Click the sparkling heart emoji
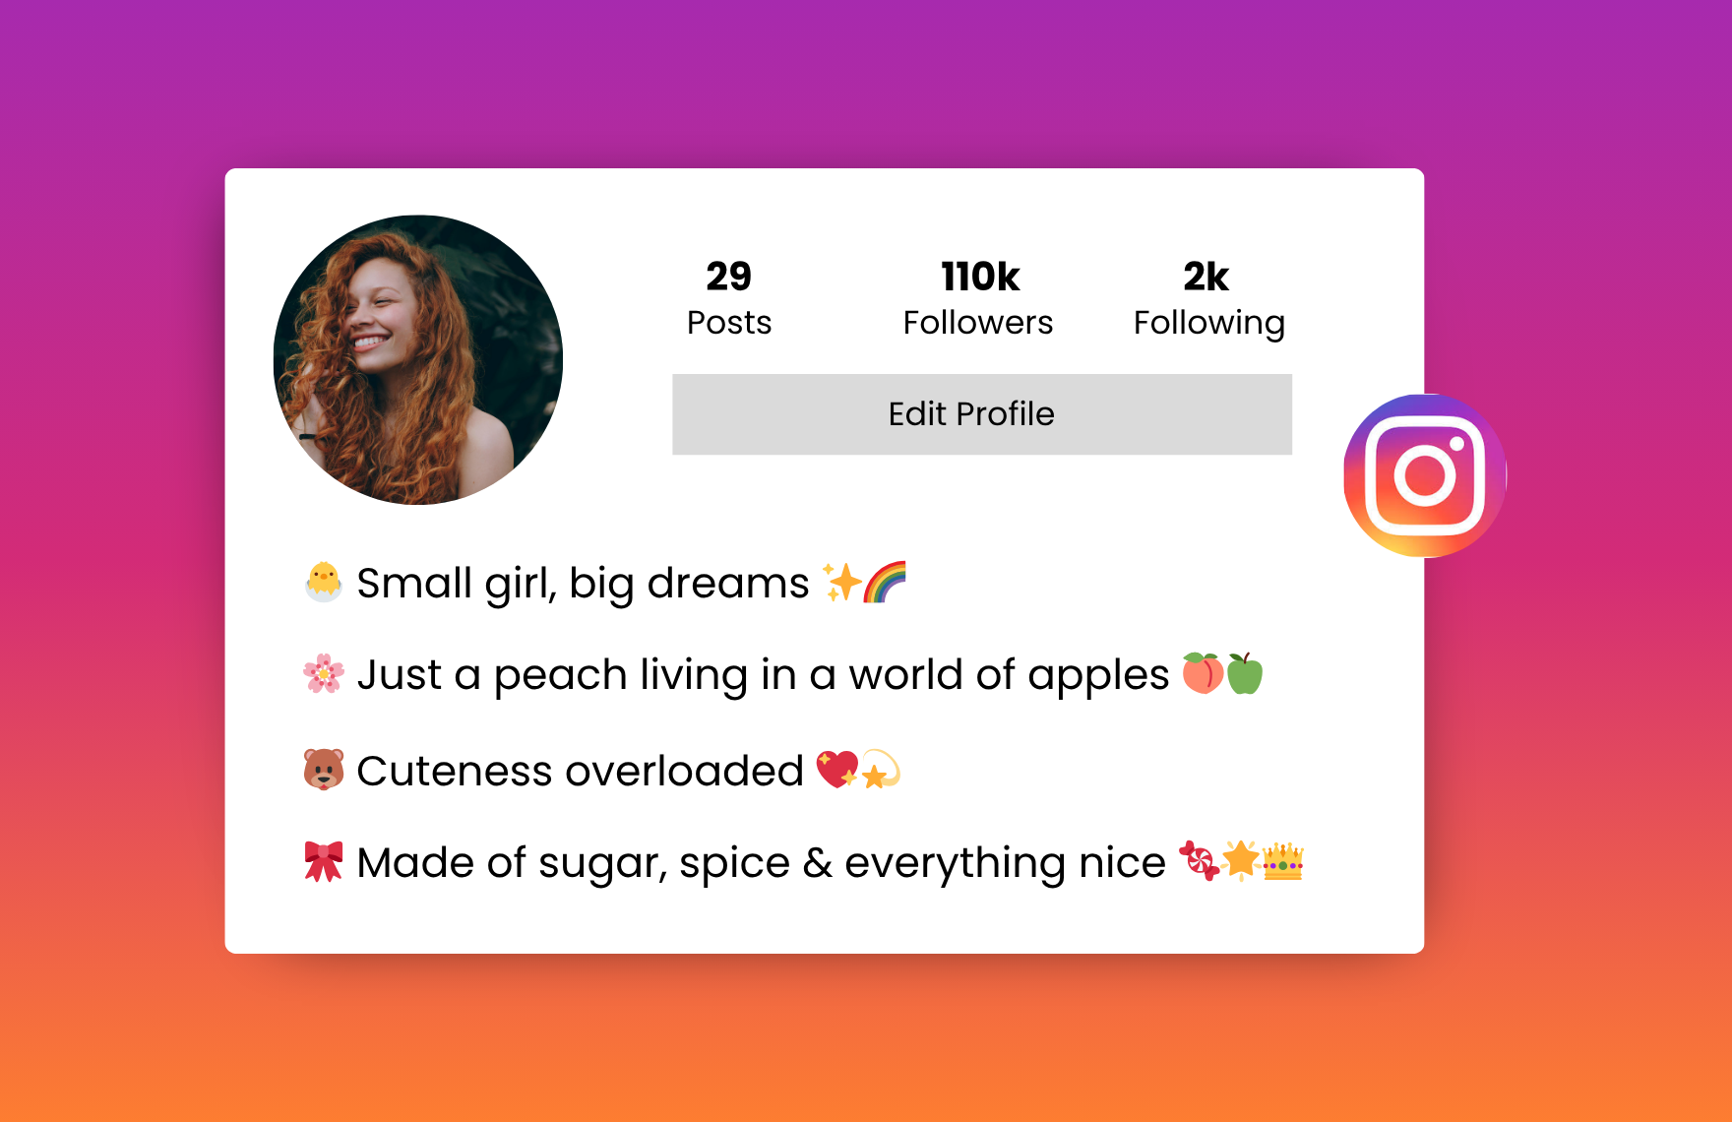This screenshot has height=1122, width=1732. click(x=837, y=770)
